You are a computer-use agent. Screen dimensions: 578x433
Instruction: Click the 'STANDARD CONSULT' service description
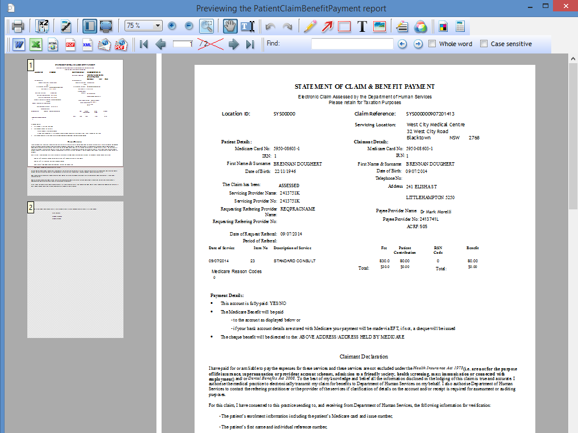[x=295, y=261]
